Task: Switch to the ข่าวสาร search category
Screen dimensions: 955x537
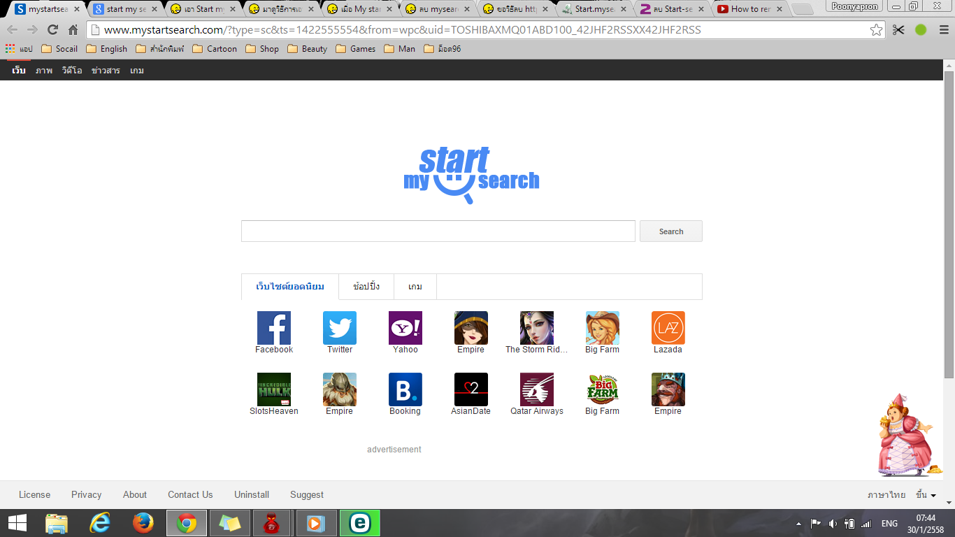Action: 106,71
